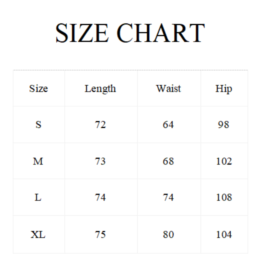Select the Waist column header
Viewport: 259px width, 259px height.
click(x=168, y=88)
